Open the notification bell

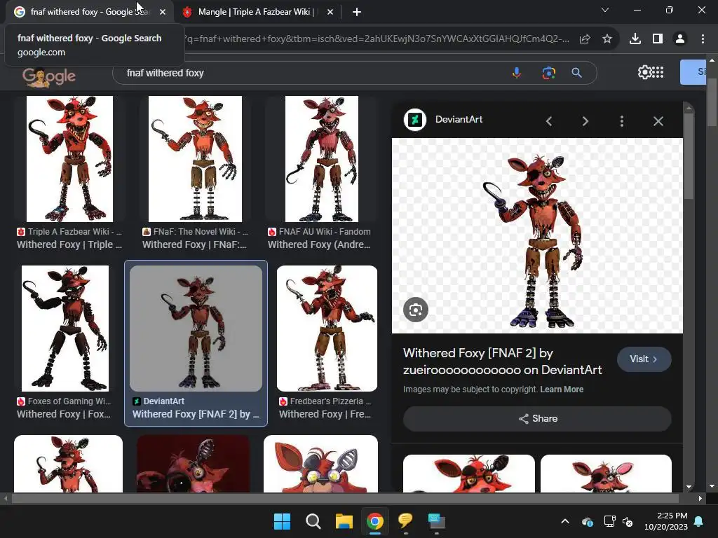[x=699, y=521]
